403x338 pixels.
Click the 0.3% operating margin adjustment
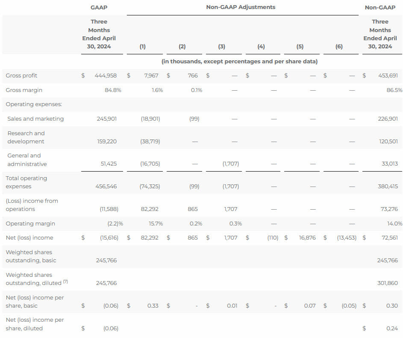click(x=235, y=224)
